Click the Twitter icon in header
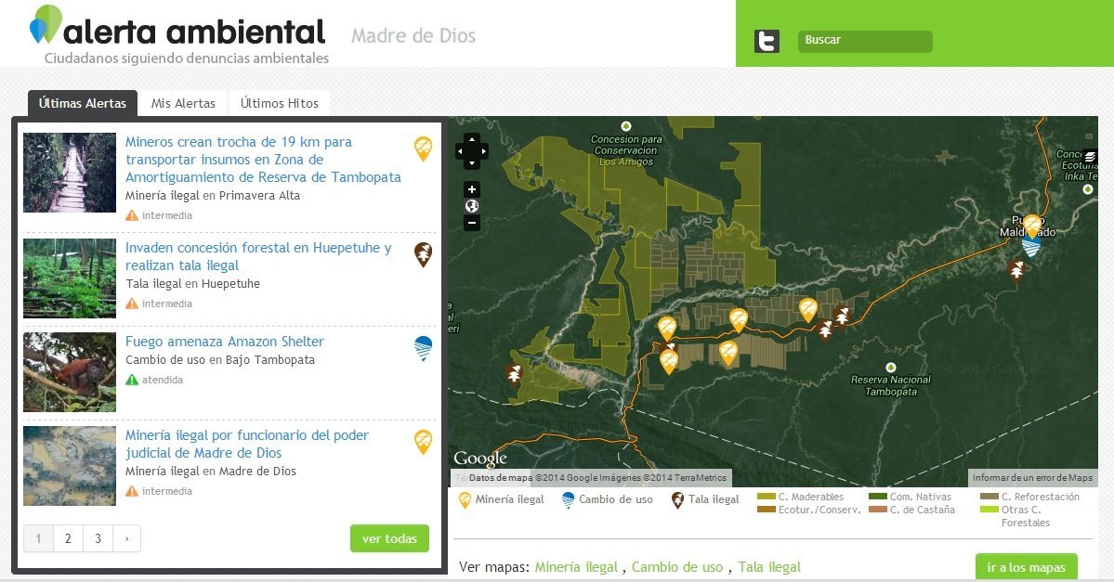The width and height of the screenshot is (1114, 582). (767, 42)
